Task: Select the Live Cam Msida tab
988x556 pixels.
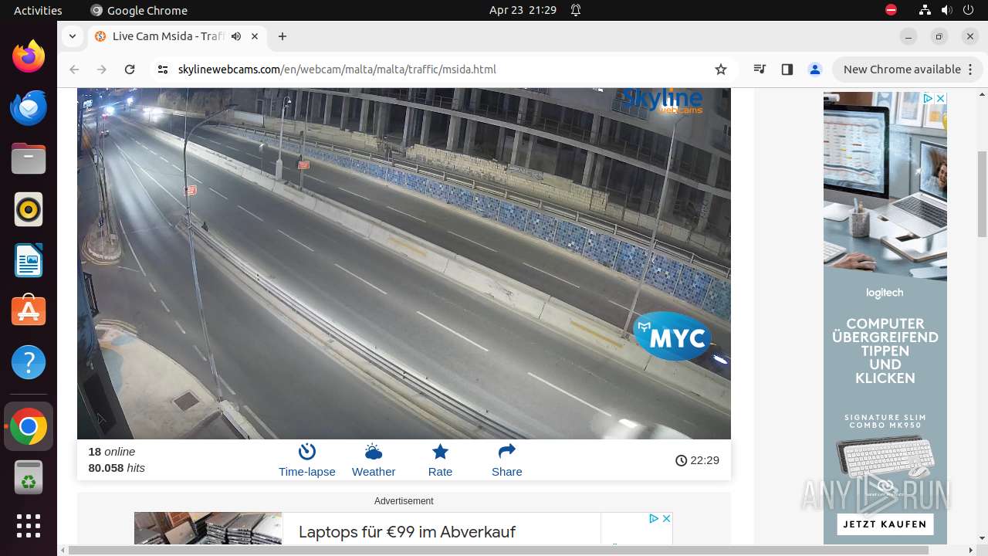Action: click(x=178, y=36)
